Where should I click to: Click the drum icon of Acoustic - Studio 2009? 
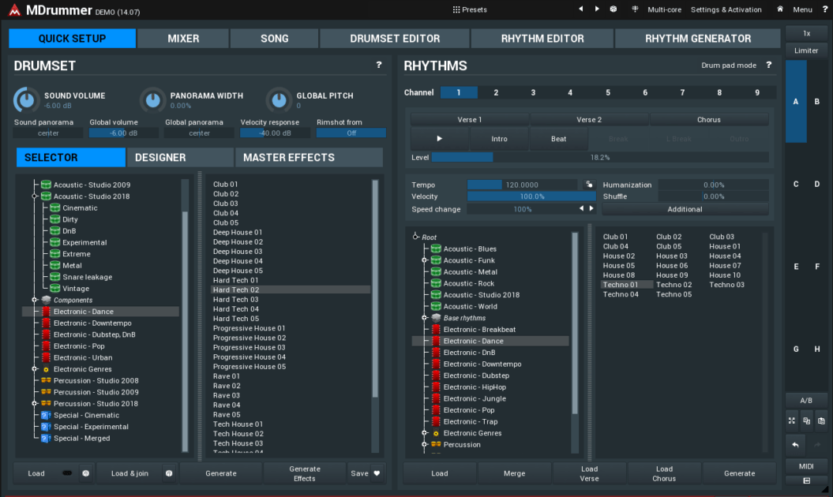coord(46,185)
